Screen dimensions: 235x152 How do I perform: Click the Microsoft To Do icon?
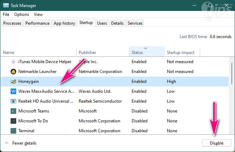13,121
